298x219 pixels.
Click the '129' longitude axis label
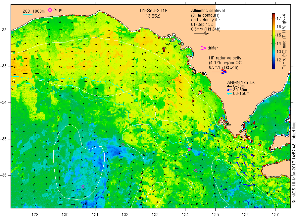35,214
